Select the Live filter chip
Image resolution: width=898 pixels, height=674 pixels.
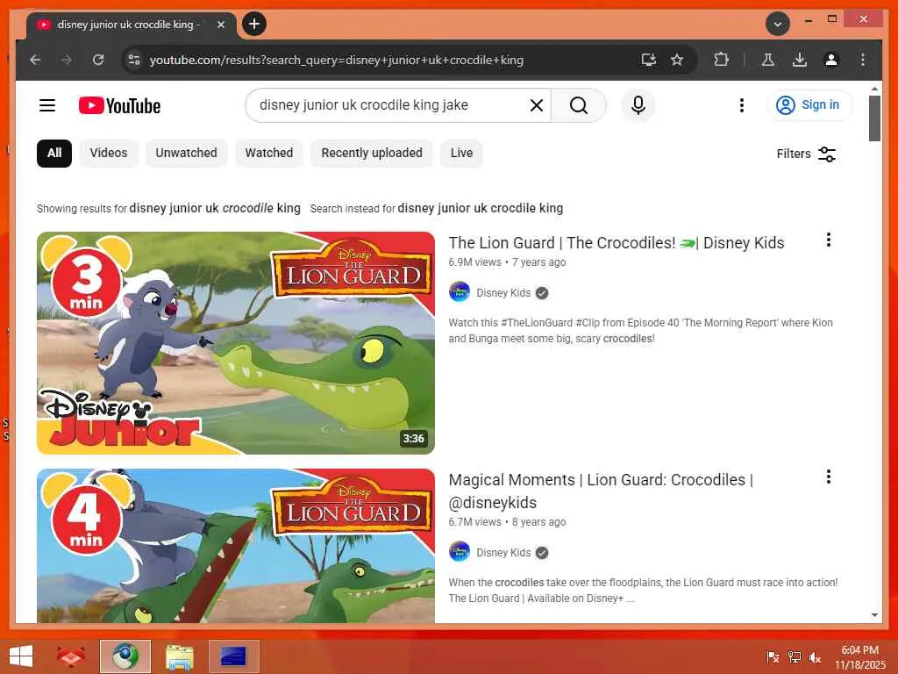click(461, 153)
